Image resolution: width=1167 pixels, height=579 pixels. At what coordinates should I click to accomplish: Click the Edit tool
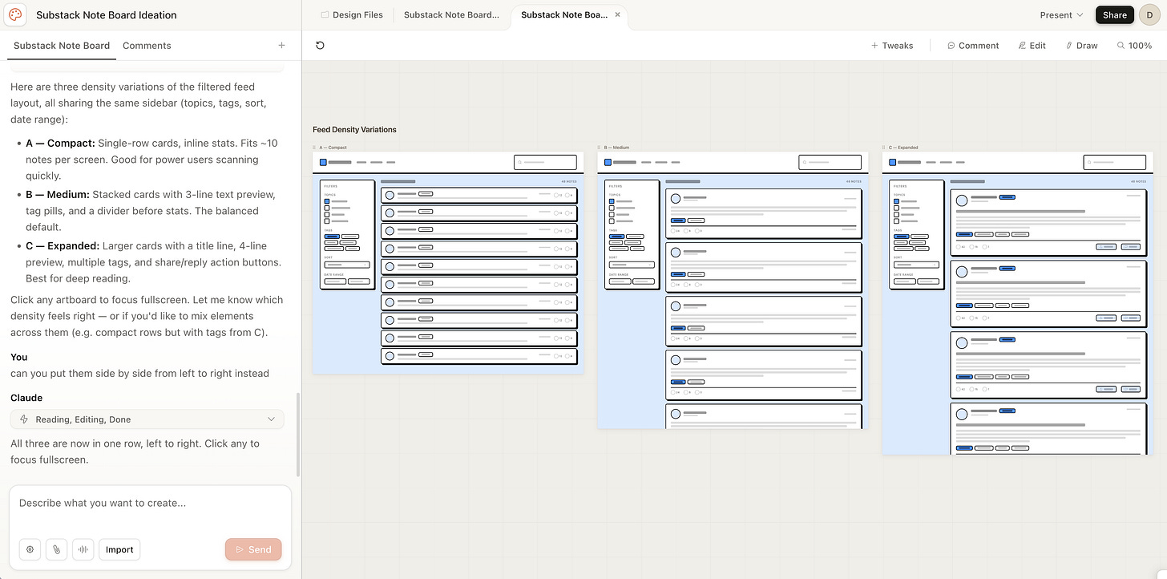point(1032,46)
